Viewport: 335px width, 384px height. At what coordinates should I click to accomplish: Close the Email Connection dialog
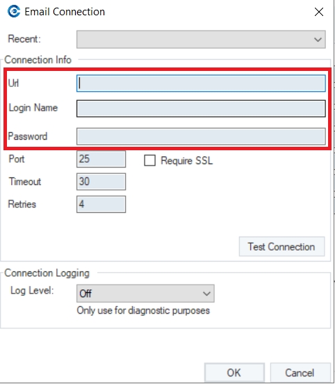tap(319, 12)
